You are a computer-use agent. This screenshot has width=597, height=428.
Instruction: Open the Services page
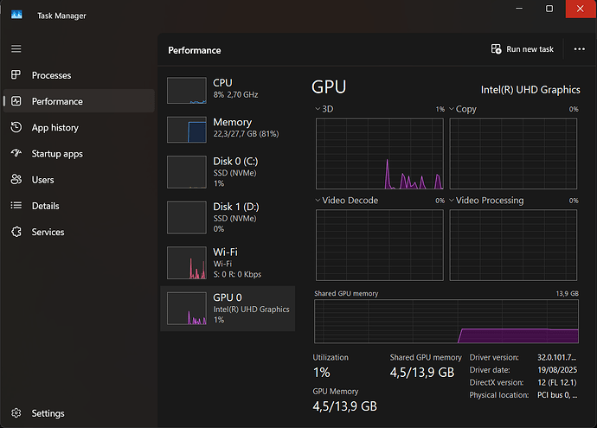coord(48,232)
